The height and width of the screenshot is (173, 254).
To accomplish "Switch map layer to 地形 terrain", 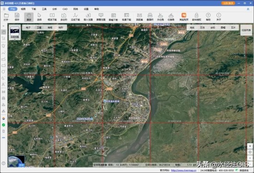I will click(61, 28).
